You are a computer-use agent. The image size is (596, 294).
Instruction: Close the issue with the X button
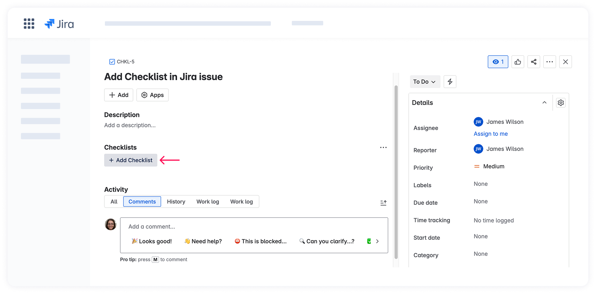click(565, 62)
